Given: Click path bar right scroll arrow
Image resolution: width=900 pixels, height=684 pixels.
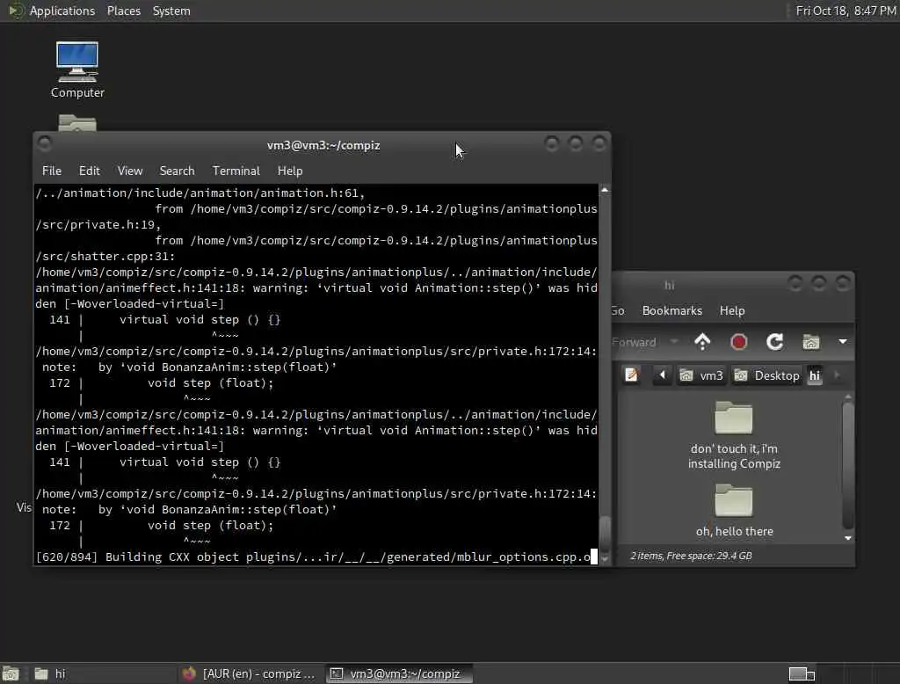Looking at the screenshot, I should point(837,375).
